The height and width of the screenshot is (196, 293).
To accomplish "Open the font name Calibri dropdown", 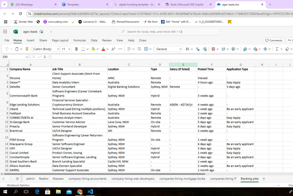I will point(58,49).
